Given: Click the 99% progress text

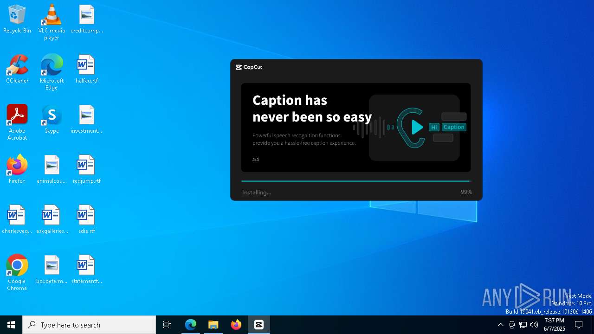Looking at the screenshot, I should coord(466,192).
